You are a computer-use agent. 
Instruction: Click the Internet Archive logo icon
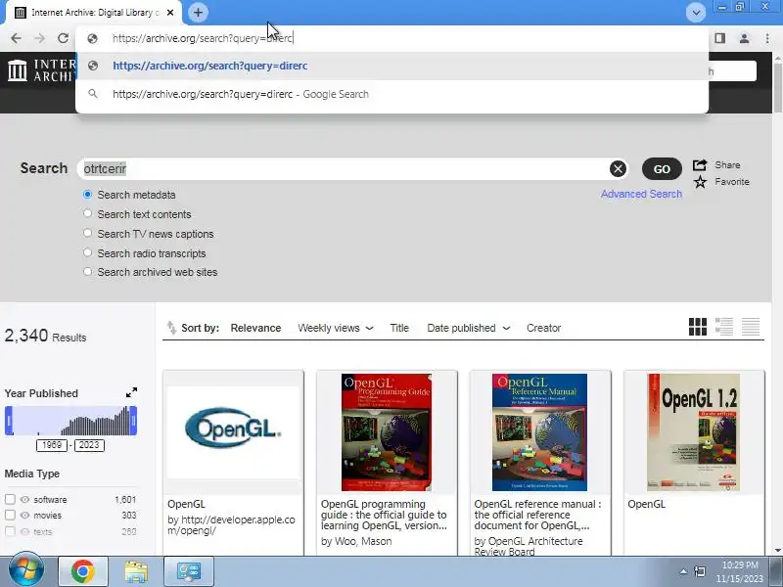pyautogui.click(x=18, y=69)
